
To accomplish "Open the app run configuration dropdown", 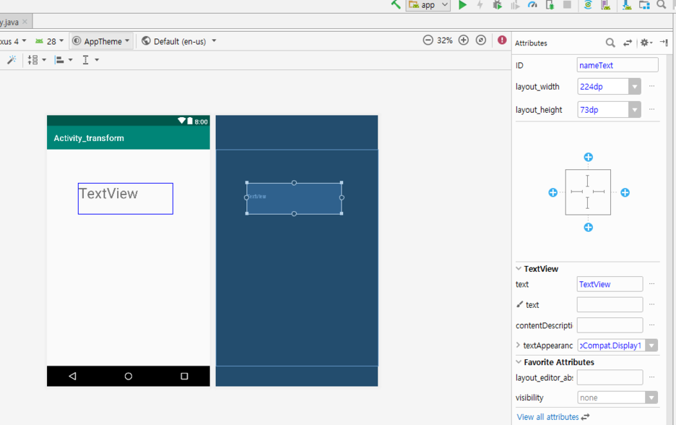I will (x=428, y=5).
